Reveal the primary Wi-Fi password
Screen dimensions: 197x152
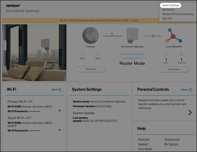tap(60, 111)
